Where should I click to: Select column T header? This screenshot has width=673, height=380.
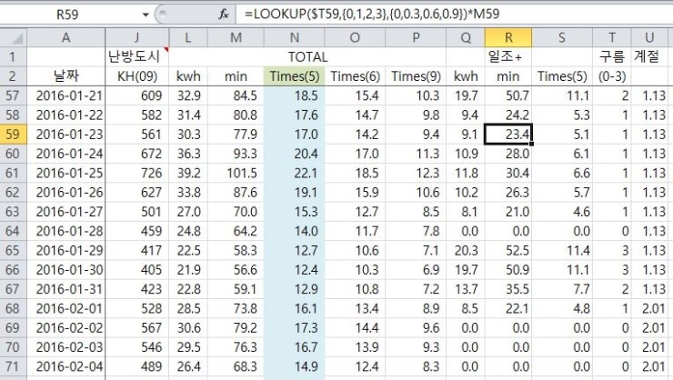(x=612, y=37)
